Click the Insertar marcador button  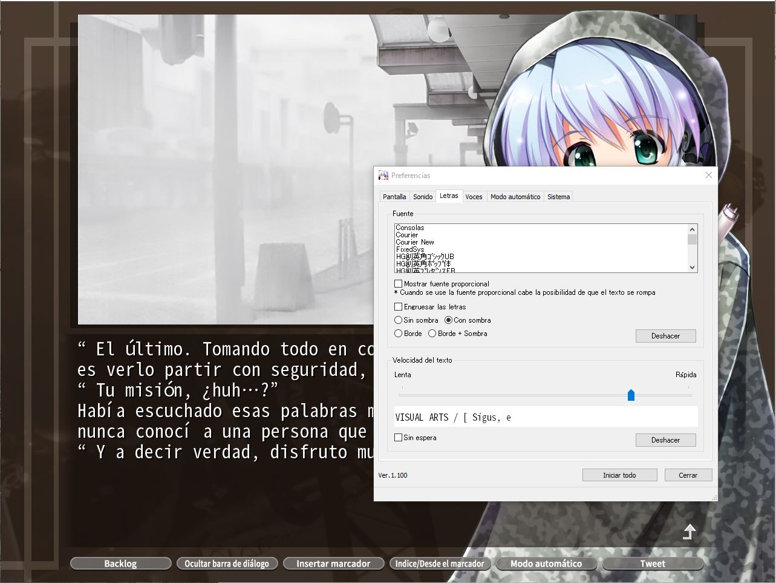tap(333, 564)
